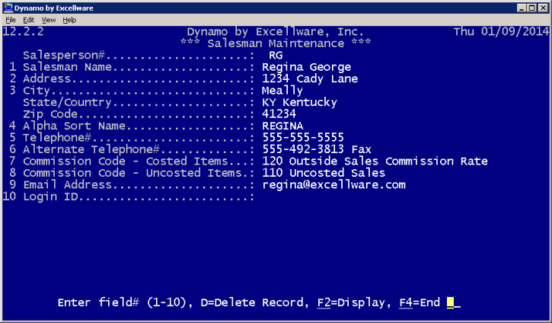This screenshot has width=552, height=323.
Task: Click the address value 1234 Cady Lane
Action: [x=310, y=78]
